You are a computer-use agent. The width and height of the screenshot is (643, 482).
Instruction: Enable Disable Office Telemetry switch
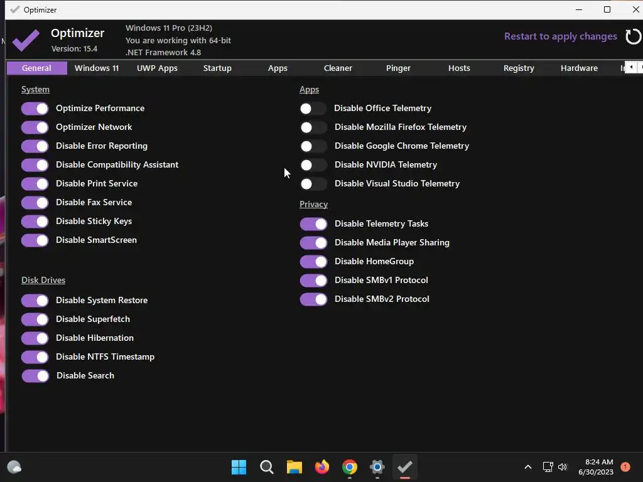pyautogui.click(x=313, y=109)
